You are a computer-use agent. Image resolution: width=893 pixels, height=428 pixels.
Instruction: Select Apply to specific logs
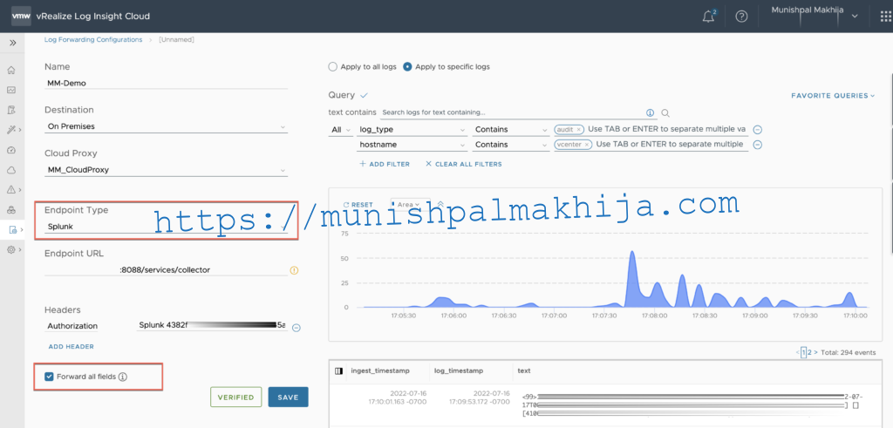[x=407, y=66]
